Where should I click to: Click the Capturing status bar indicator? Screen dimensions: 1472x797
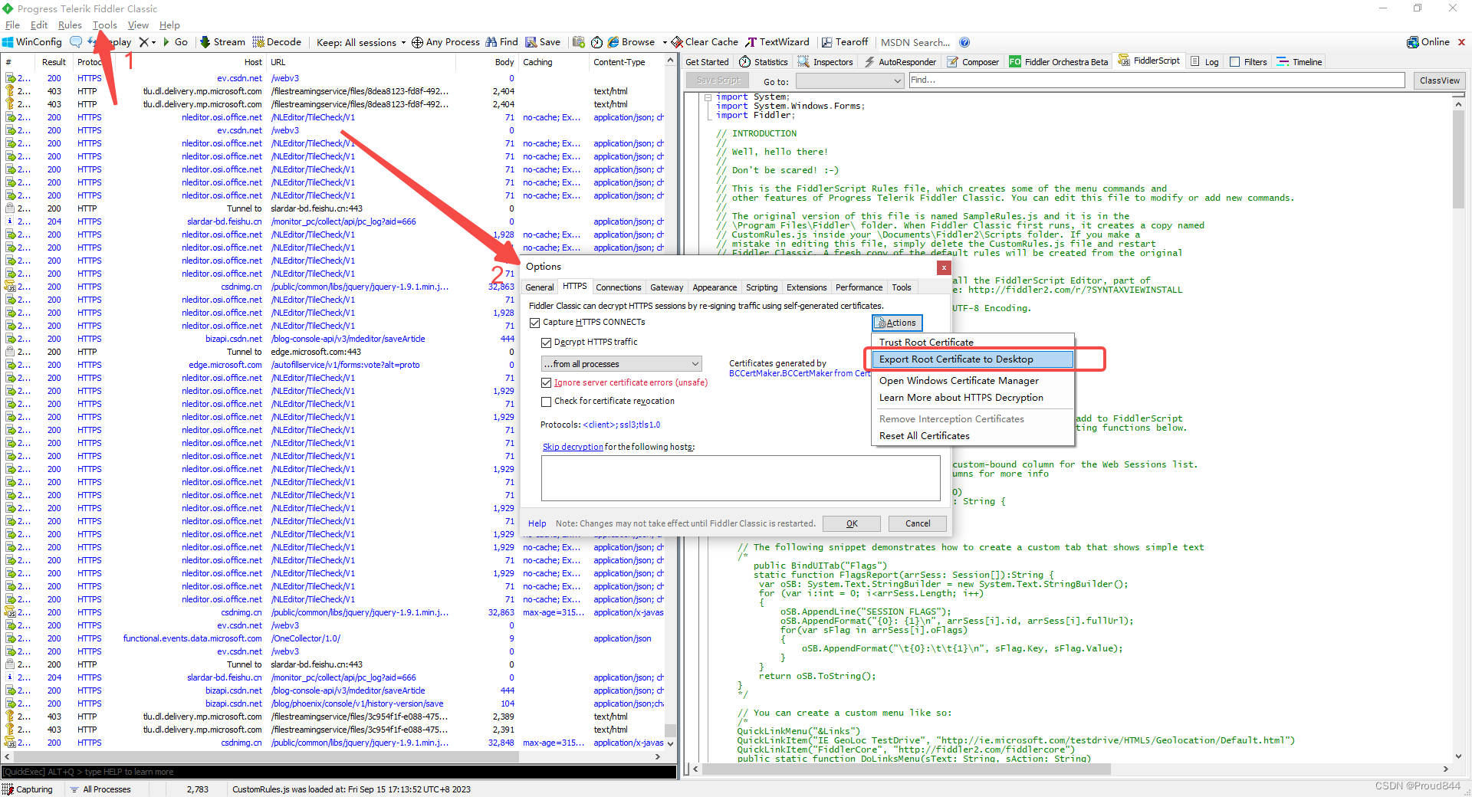(28, 789)
